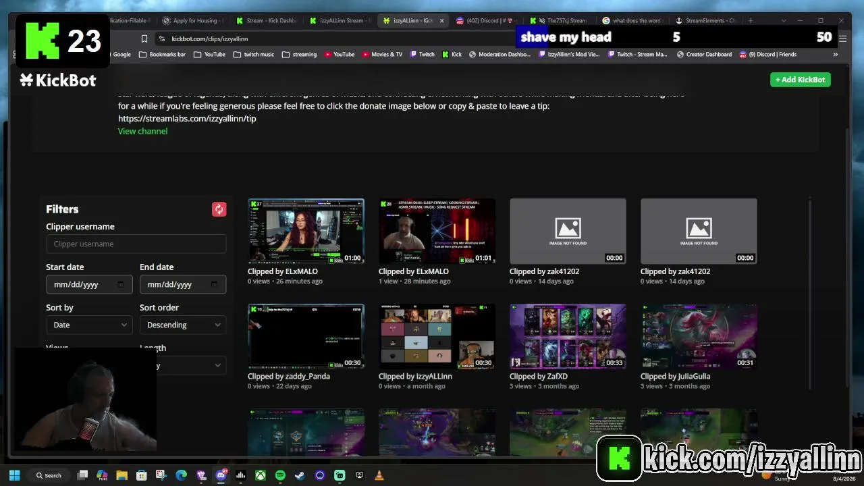Screen dimensions: 864x486
Task: Open the Twitch bookmark
Action: (x=422, y=55)
